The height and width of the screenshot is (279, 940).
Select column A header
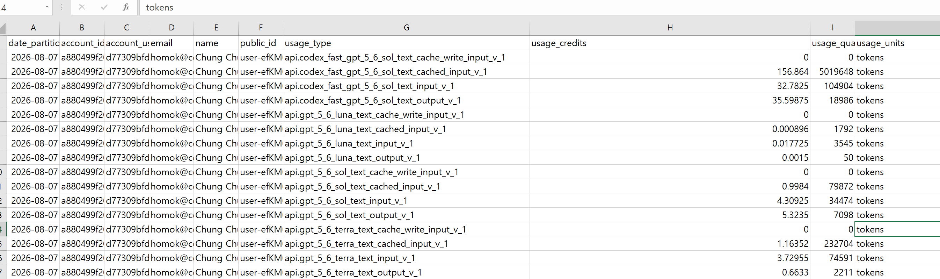tap(33, 28)
